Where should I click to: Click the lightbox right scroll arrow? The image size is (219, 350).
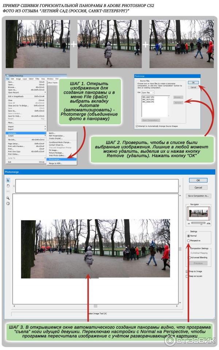pos(180,186)
